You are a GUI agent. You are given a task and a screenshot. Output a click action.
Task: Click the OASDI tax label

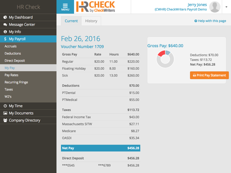(67, 138)
